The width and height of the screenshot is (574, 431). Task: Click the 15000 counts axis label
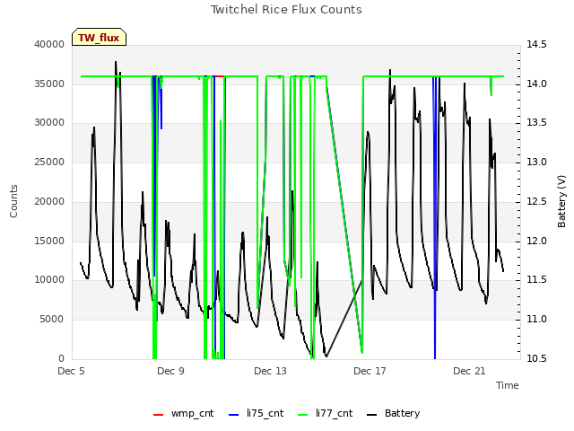click(49, 241)
